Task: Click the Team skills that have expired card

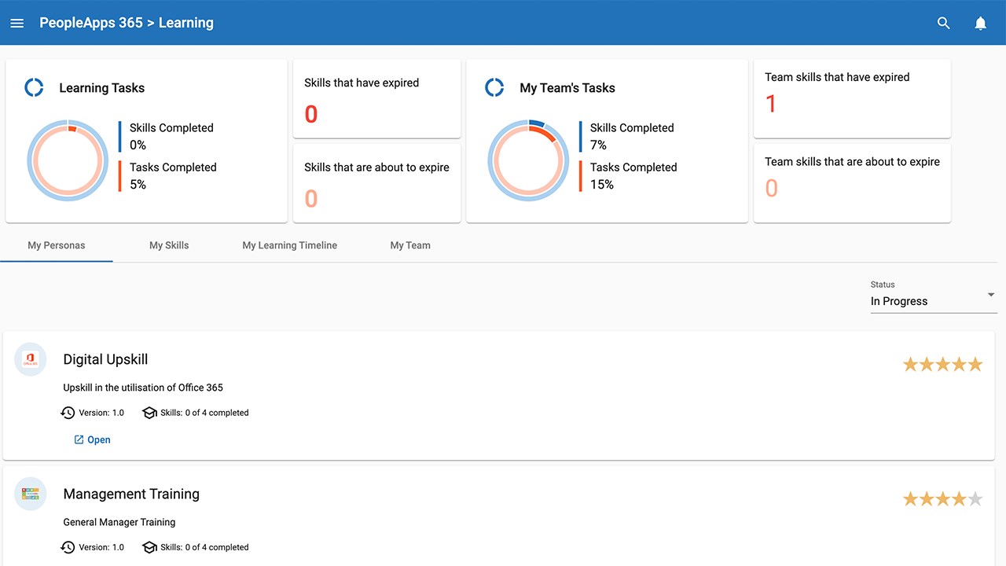Action: (x=852, y=98)
